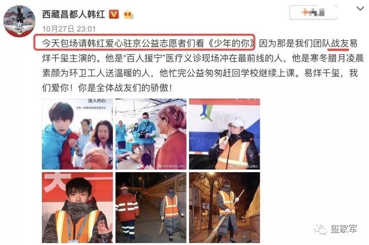Viewport: 369px width, 245px height.
Task: Click the blurred button beside the chevron
Action: click(313, 12)
